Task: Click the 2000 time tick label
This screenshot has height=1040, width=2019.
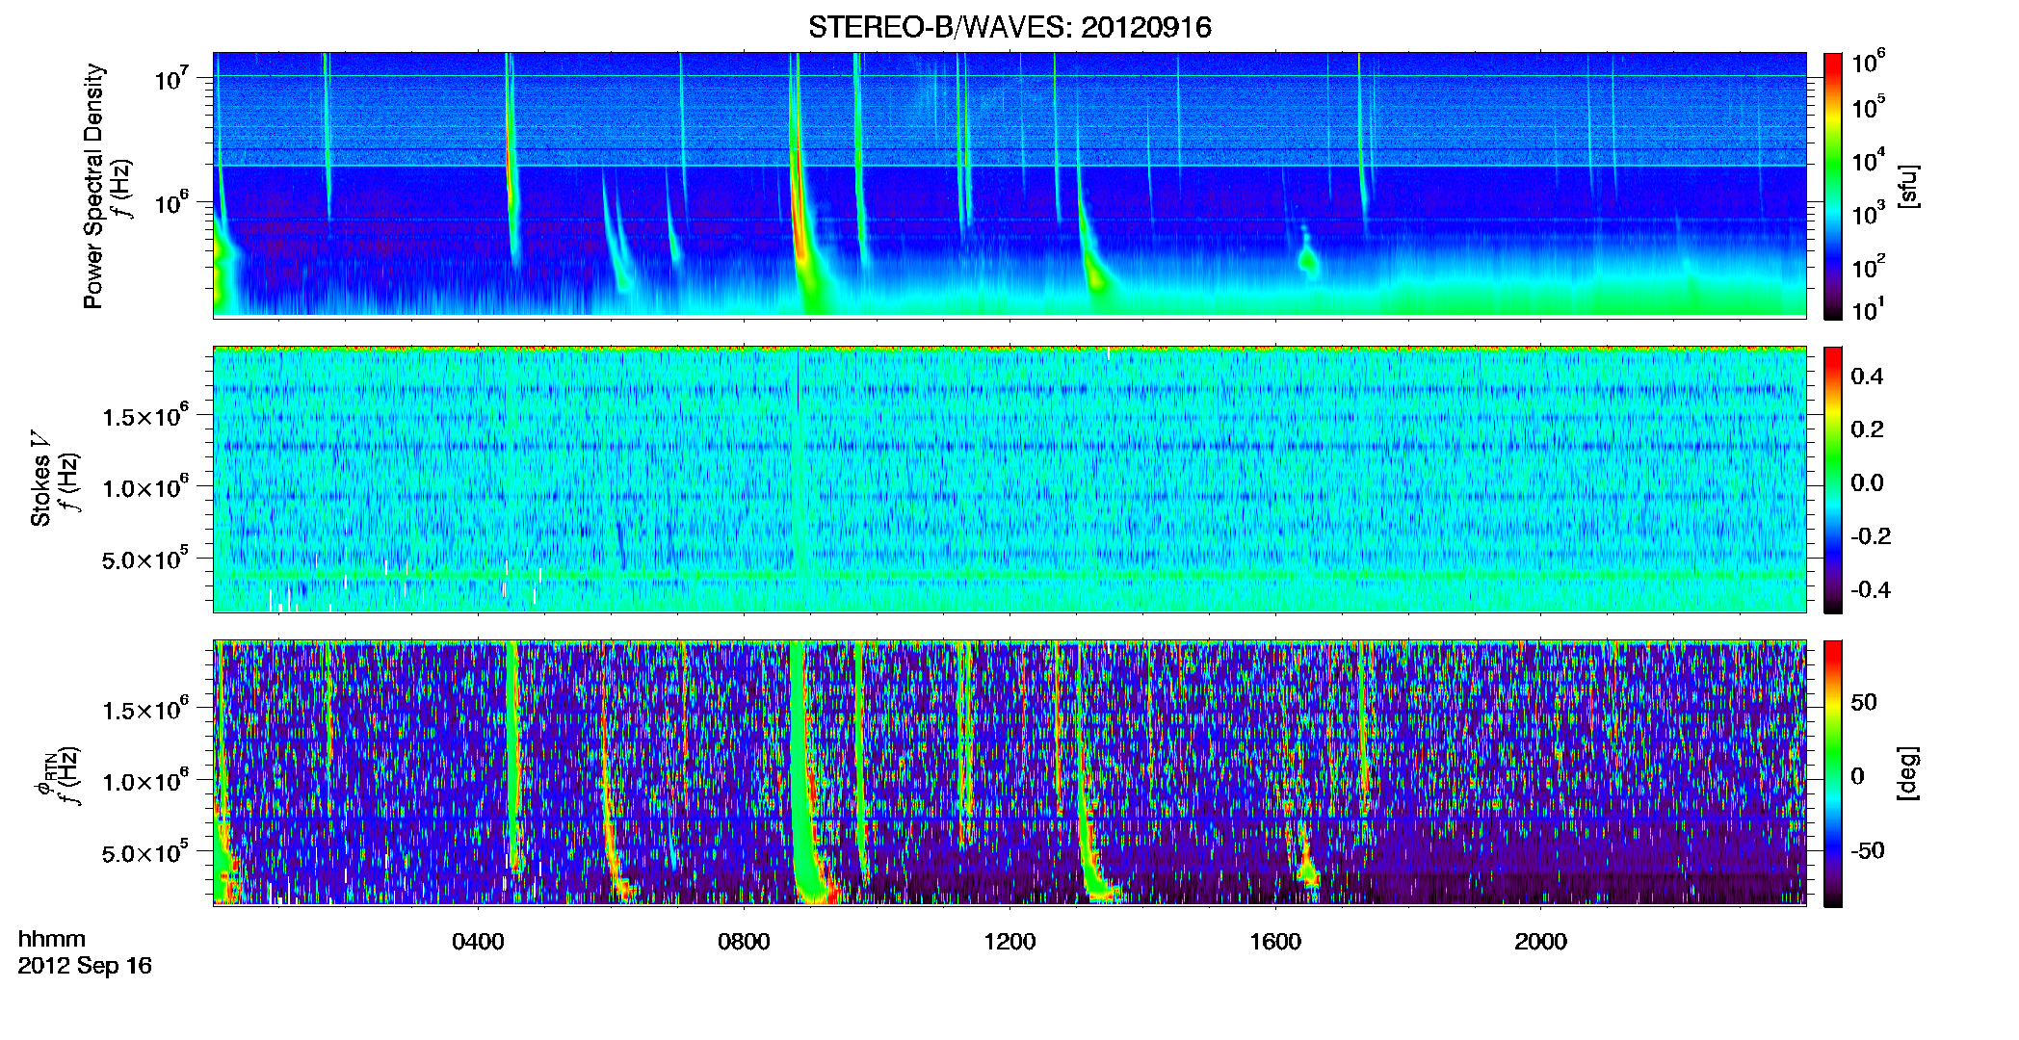Action: (1540, 942)
